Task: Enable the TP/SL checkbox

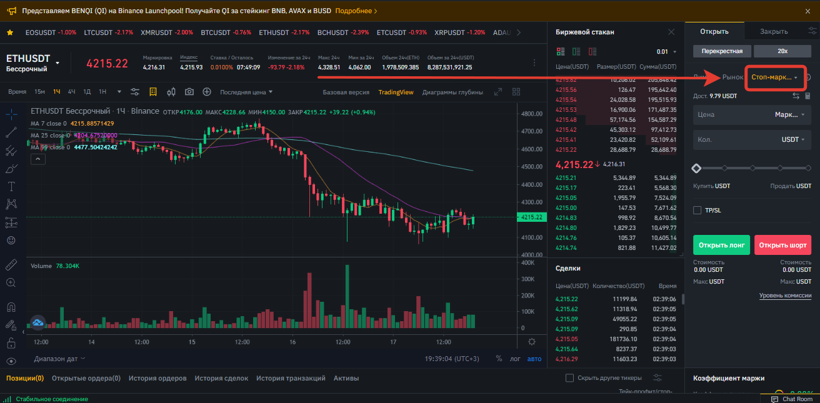Action: pyautogui.click(x=697, y=210)
